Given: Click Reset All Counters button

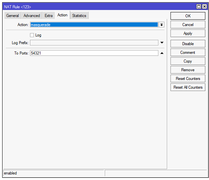Looking at the screenshot, I should (x=188, y=87).
